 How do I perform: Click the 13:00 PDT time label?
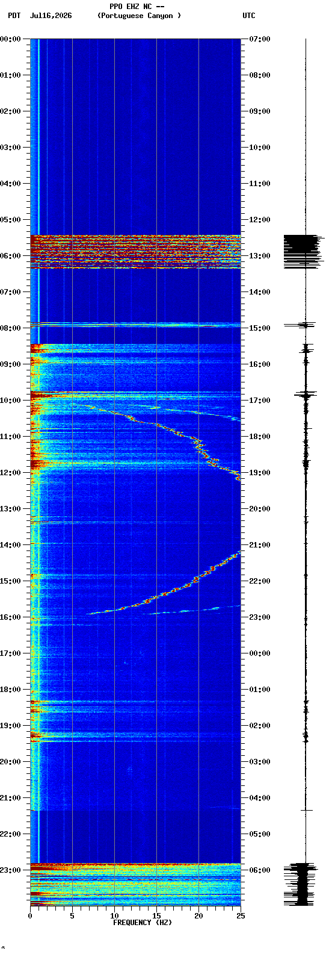[10, 509]
